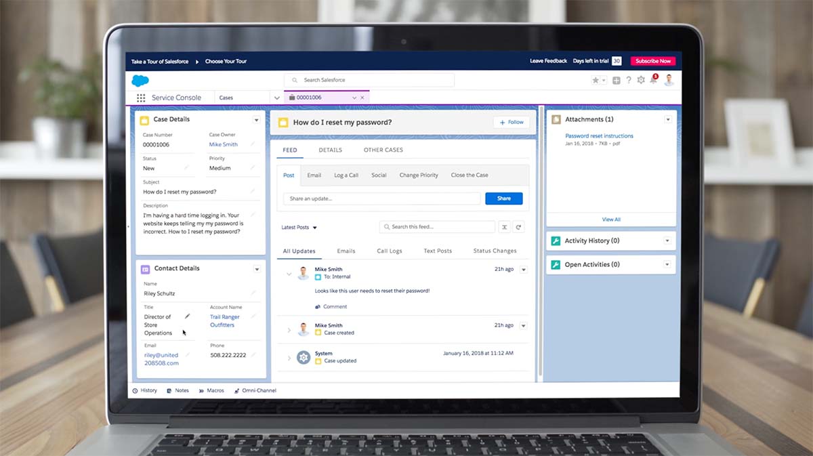This screenshot has height=456, width=813.
Task: Open the notifications bell
Action: 654,80
